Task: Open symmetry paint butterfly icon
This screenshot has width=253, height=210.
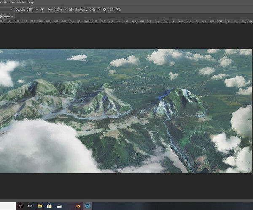Action: pos(118,10)
